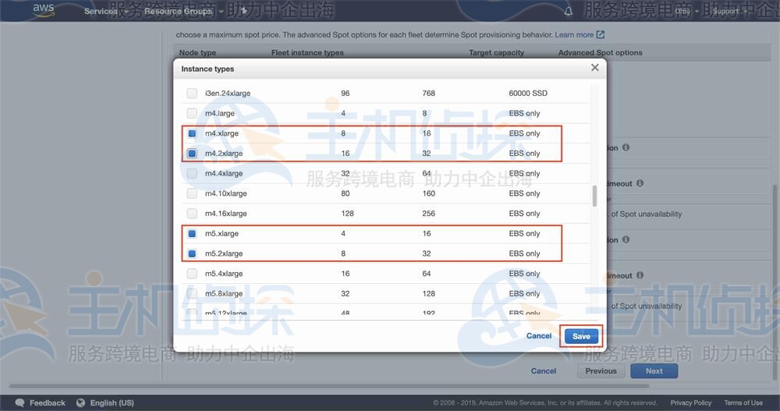The width and height of the screenshot is (780, 411).
Task: Close the Instance types dialog
Action: click(594, 67)
